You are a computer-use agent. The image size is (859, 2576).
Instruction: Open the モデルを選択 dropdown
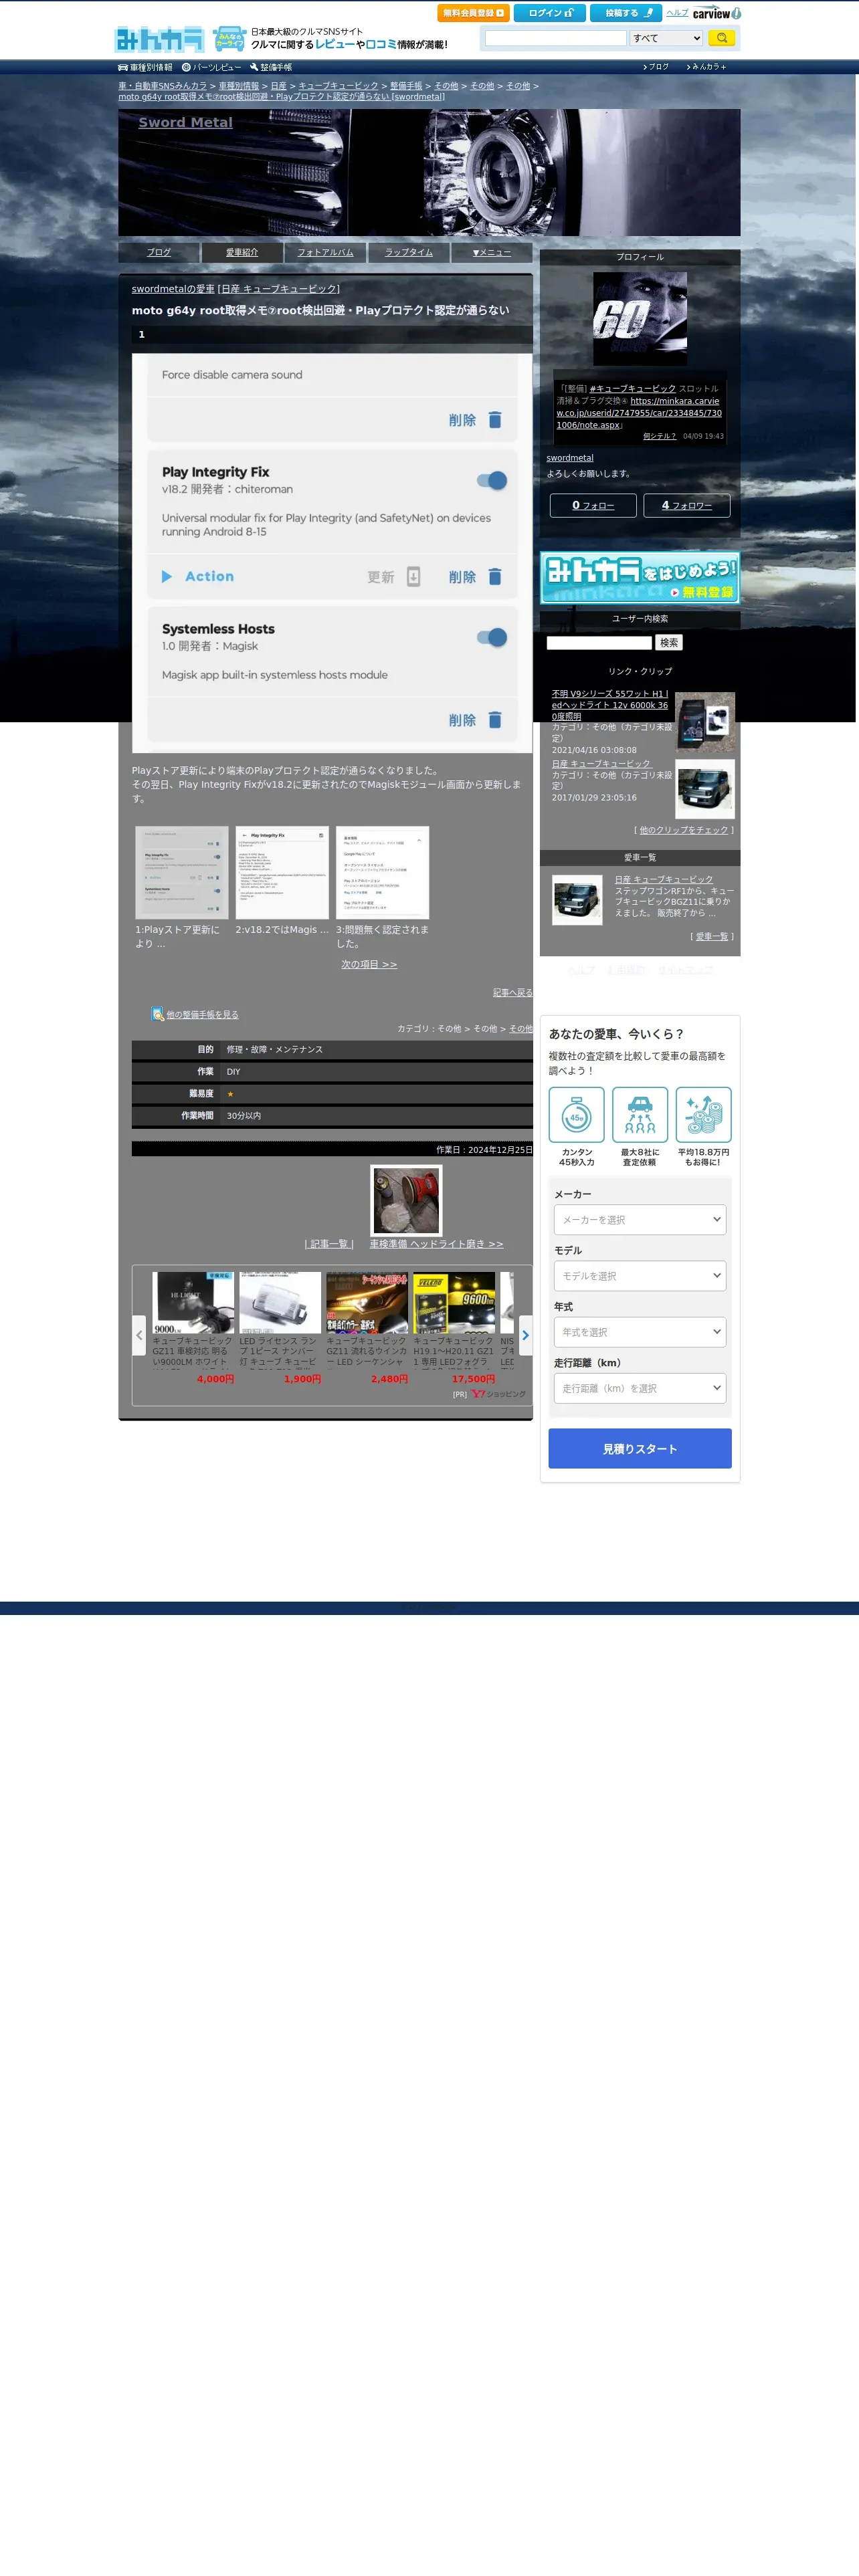[640, 1276]
